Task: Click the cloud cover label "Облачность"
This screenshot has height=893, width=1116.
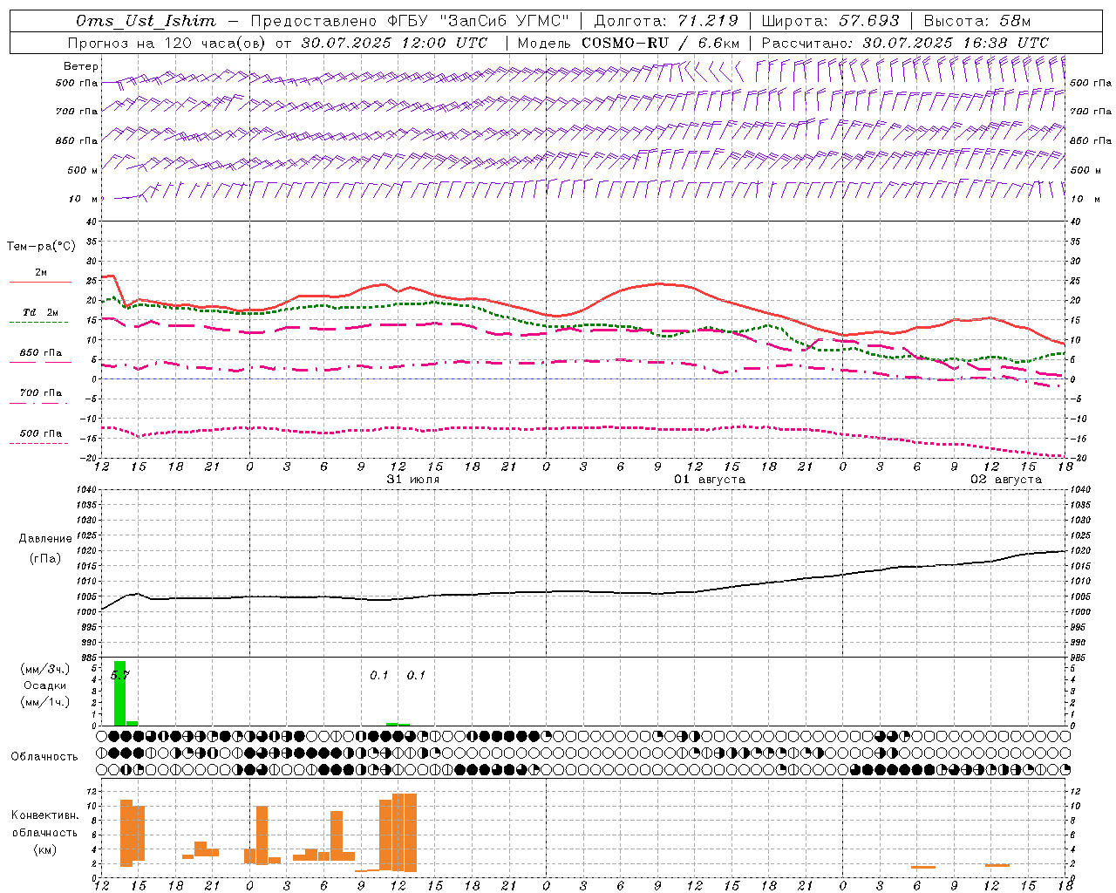Action: (x=44, y=757)
